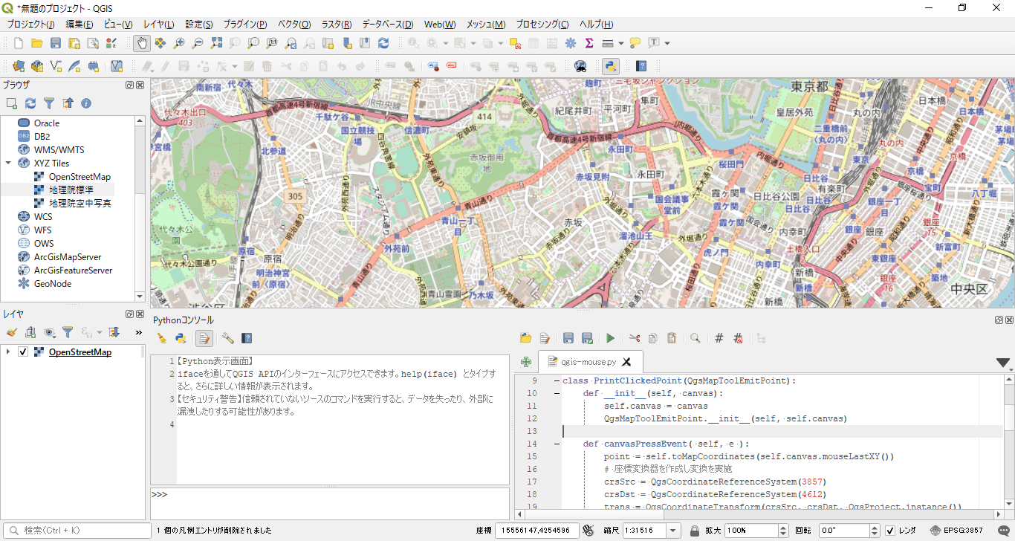
Task: Toggle the Python Console toolbar icon
Action: pos(611,66)
